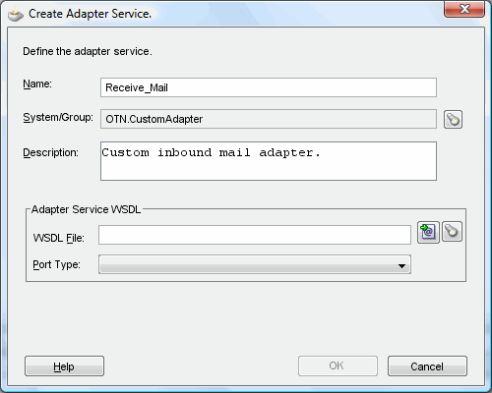
Task: Click the empty WSDL File input field
Action: pyautogui.click(x=255, y=235)
